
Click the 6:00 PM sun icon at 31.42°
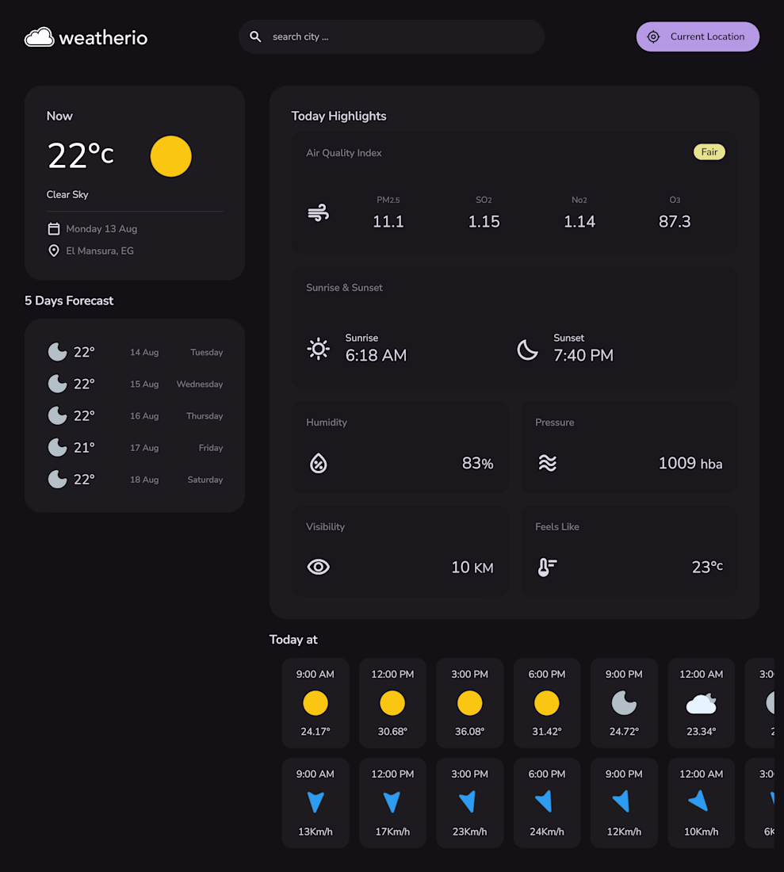pyautogui.click(x=546, y=703)
